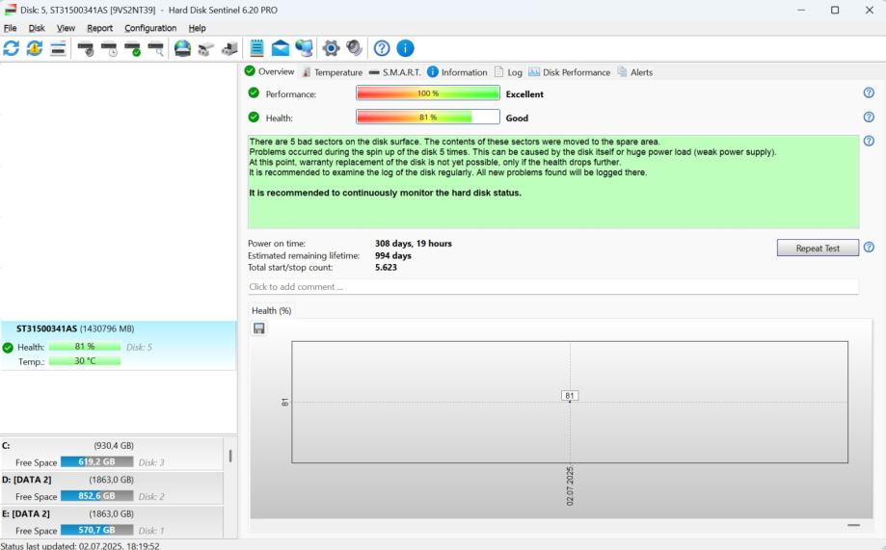Open help next to Performance bar
886x550 pixels.
click(x=869, y=92)
